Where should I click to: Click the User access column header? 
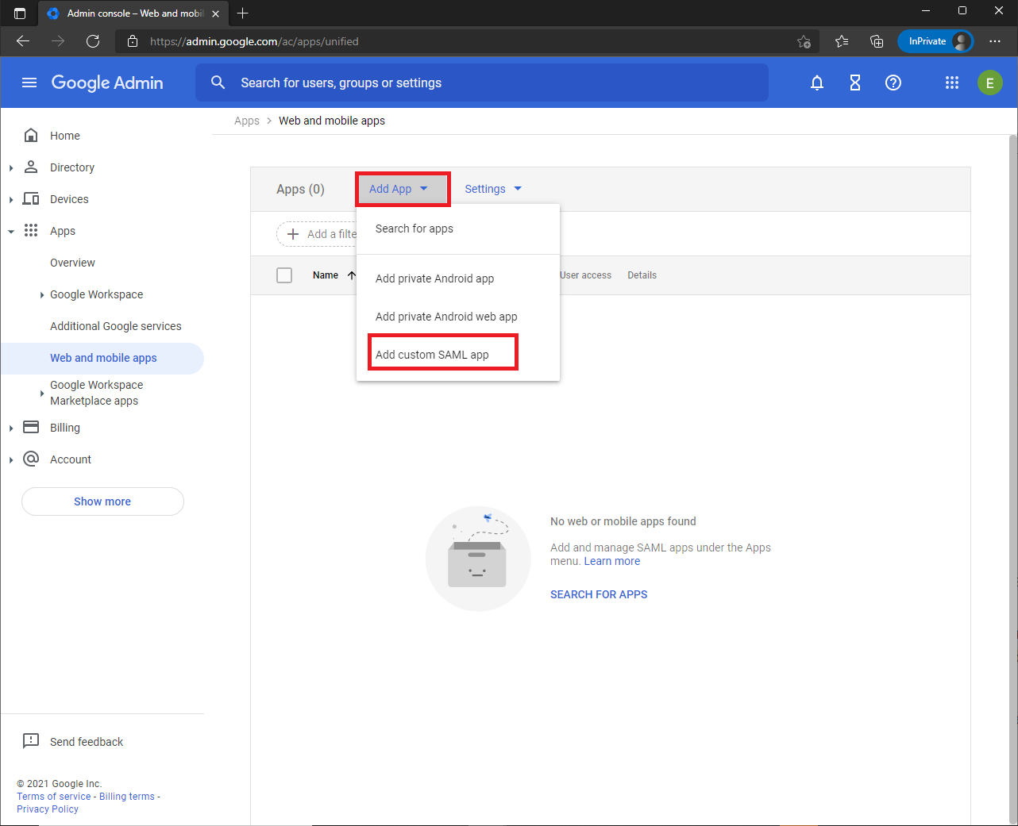(x=586, y=275)
